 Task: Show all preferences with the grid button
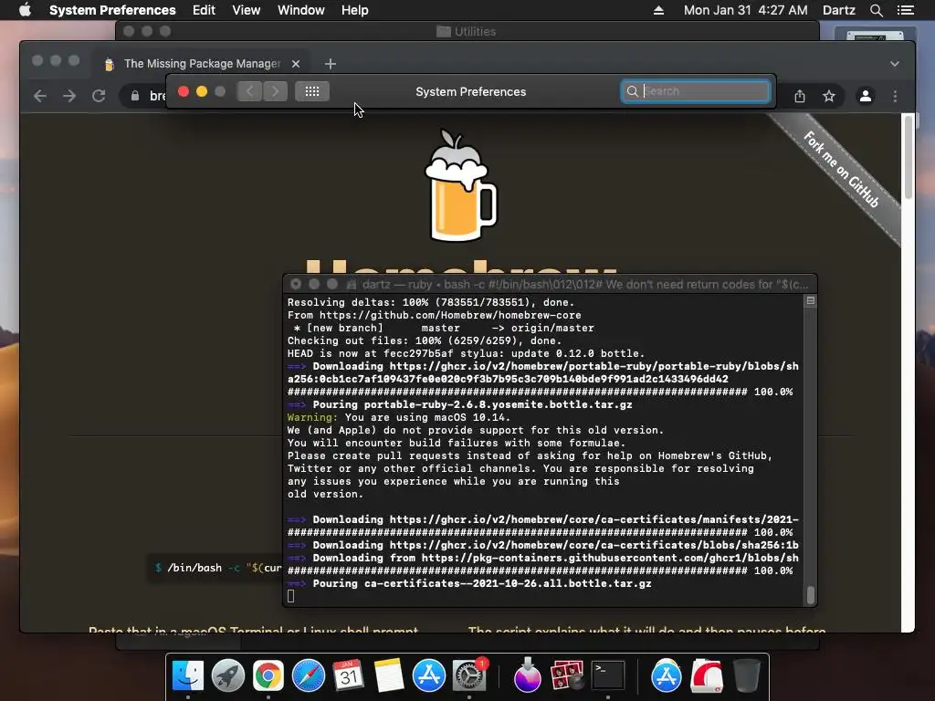(x=312, y=91)
